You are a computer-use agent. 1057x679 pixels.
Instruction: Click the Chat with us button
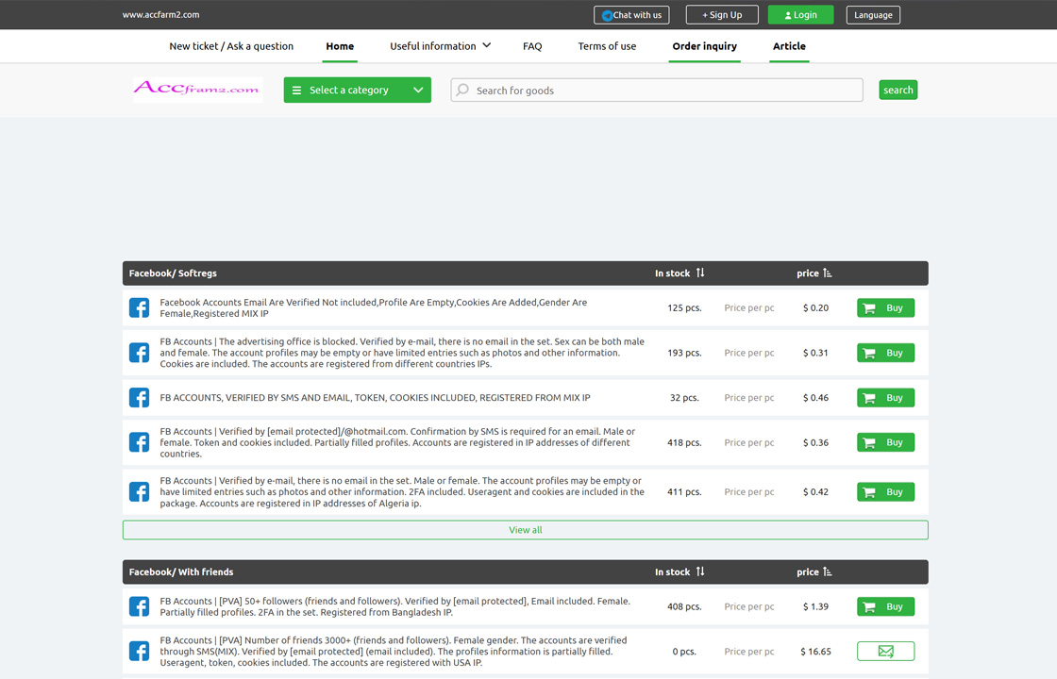pyautogui.click(x=631, y=15)
